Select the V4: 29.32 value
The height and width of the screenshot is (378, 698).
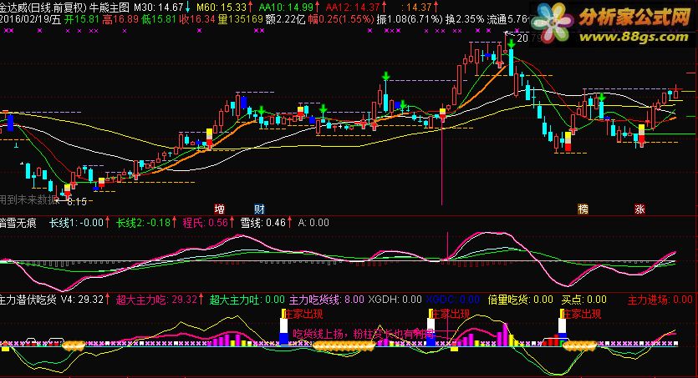click(x=82, y=300)
